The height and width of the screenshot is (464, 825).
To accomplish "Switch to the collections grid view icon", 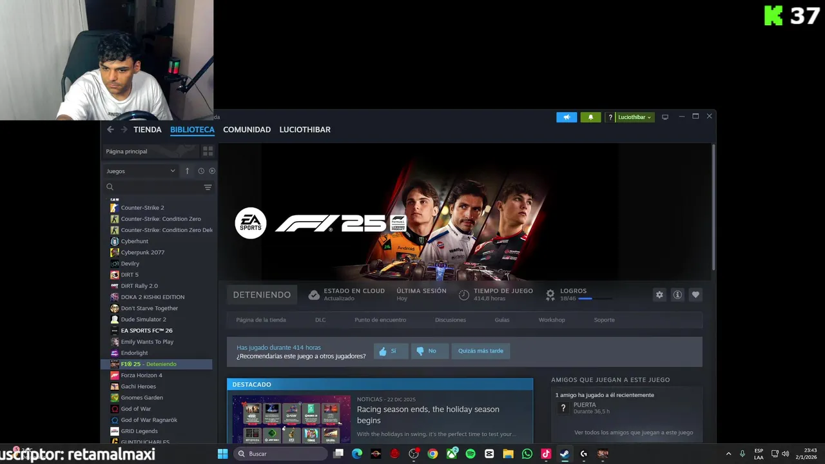I will click(x=208, y=151).
